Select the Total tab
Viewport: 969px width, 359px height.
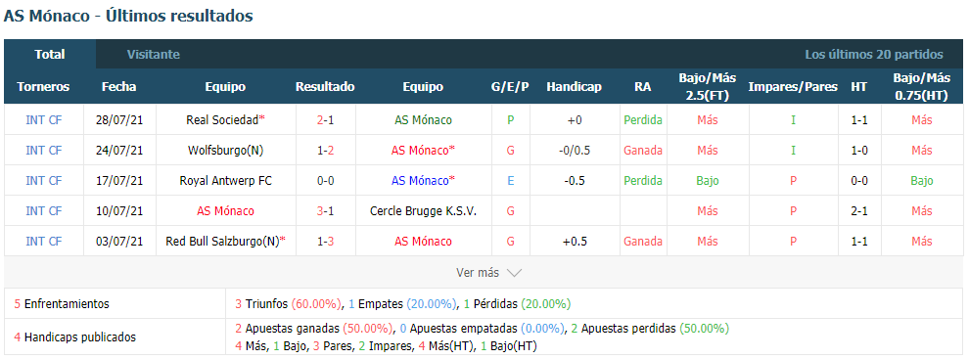(50, 55)
